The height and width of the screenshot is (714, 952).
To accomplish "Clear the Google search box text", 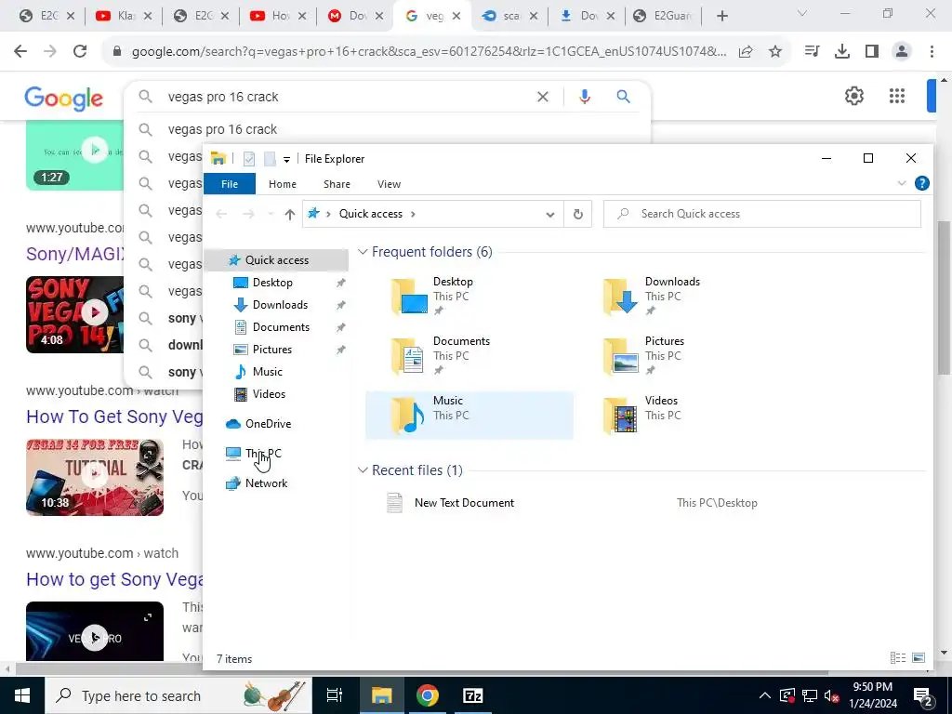I will 542,97.
